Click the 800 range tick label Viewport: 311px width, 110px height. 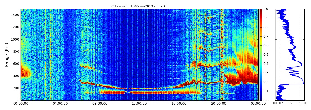16,52
